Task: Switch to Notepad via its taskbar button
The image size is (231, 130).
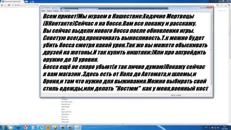Action: tap(78, 127)
